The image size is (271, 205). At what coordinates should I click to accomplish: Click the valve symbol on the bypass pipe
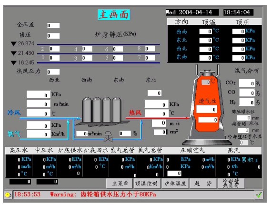tap(108, 137)
